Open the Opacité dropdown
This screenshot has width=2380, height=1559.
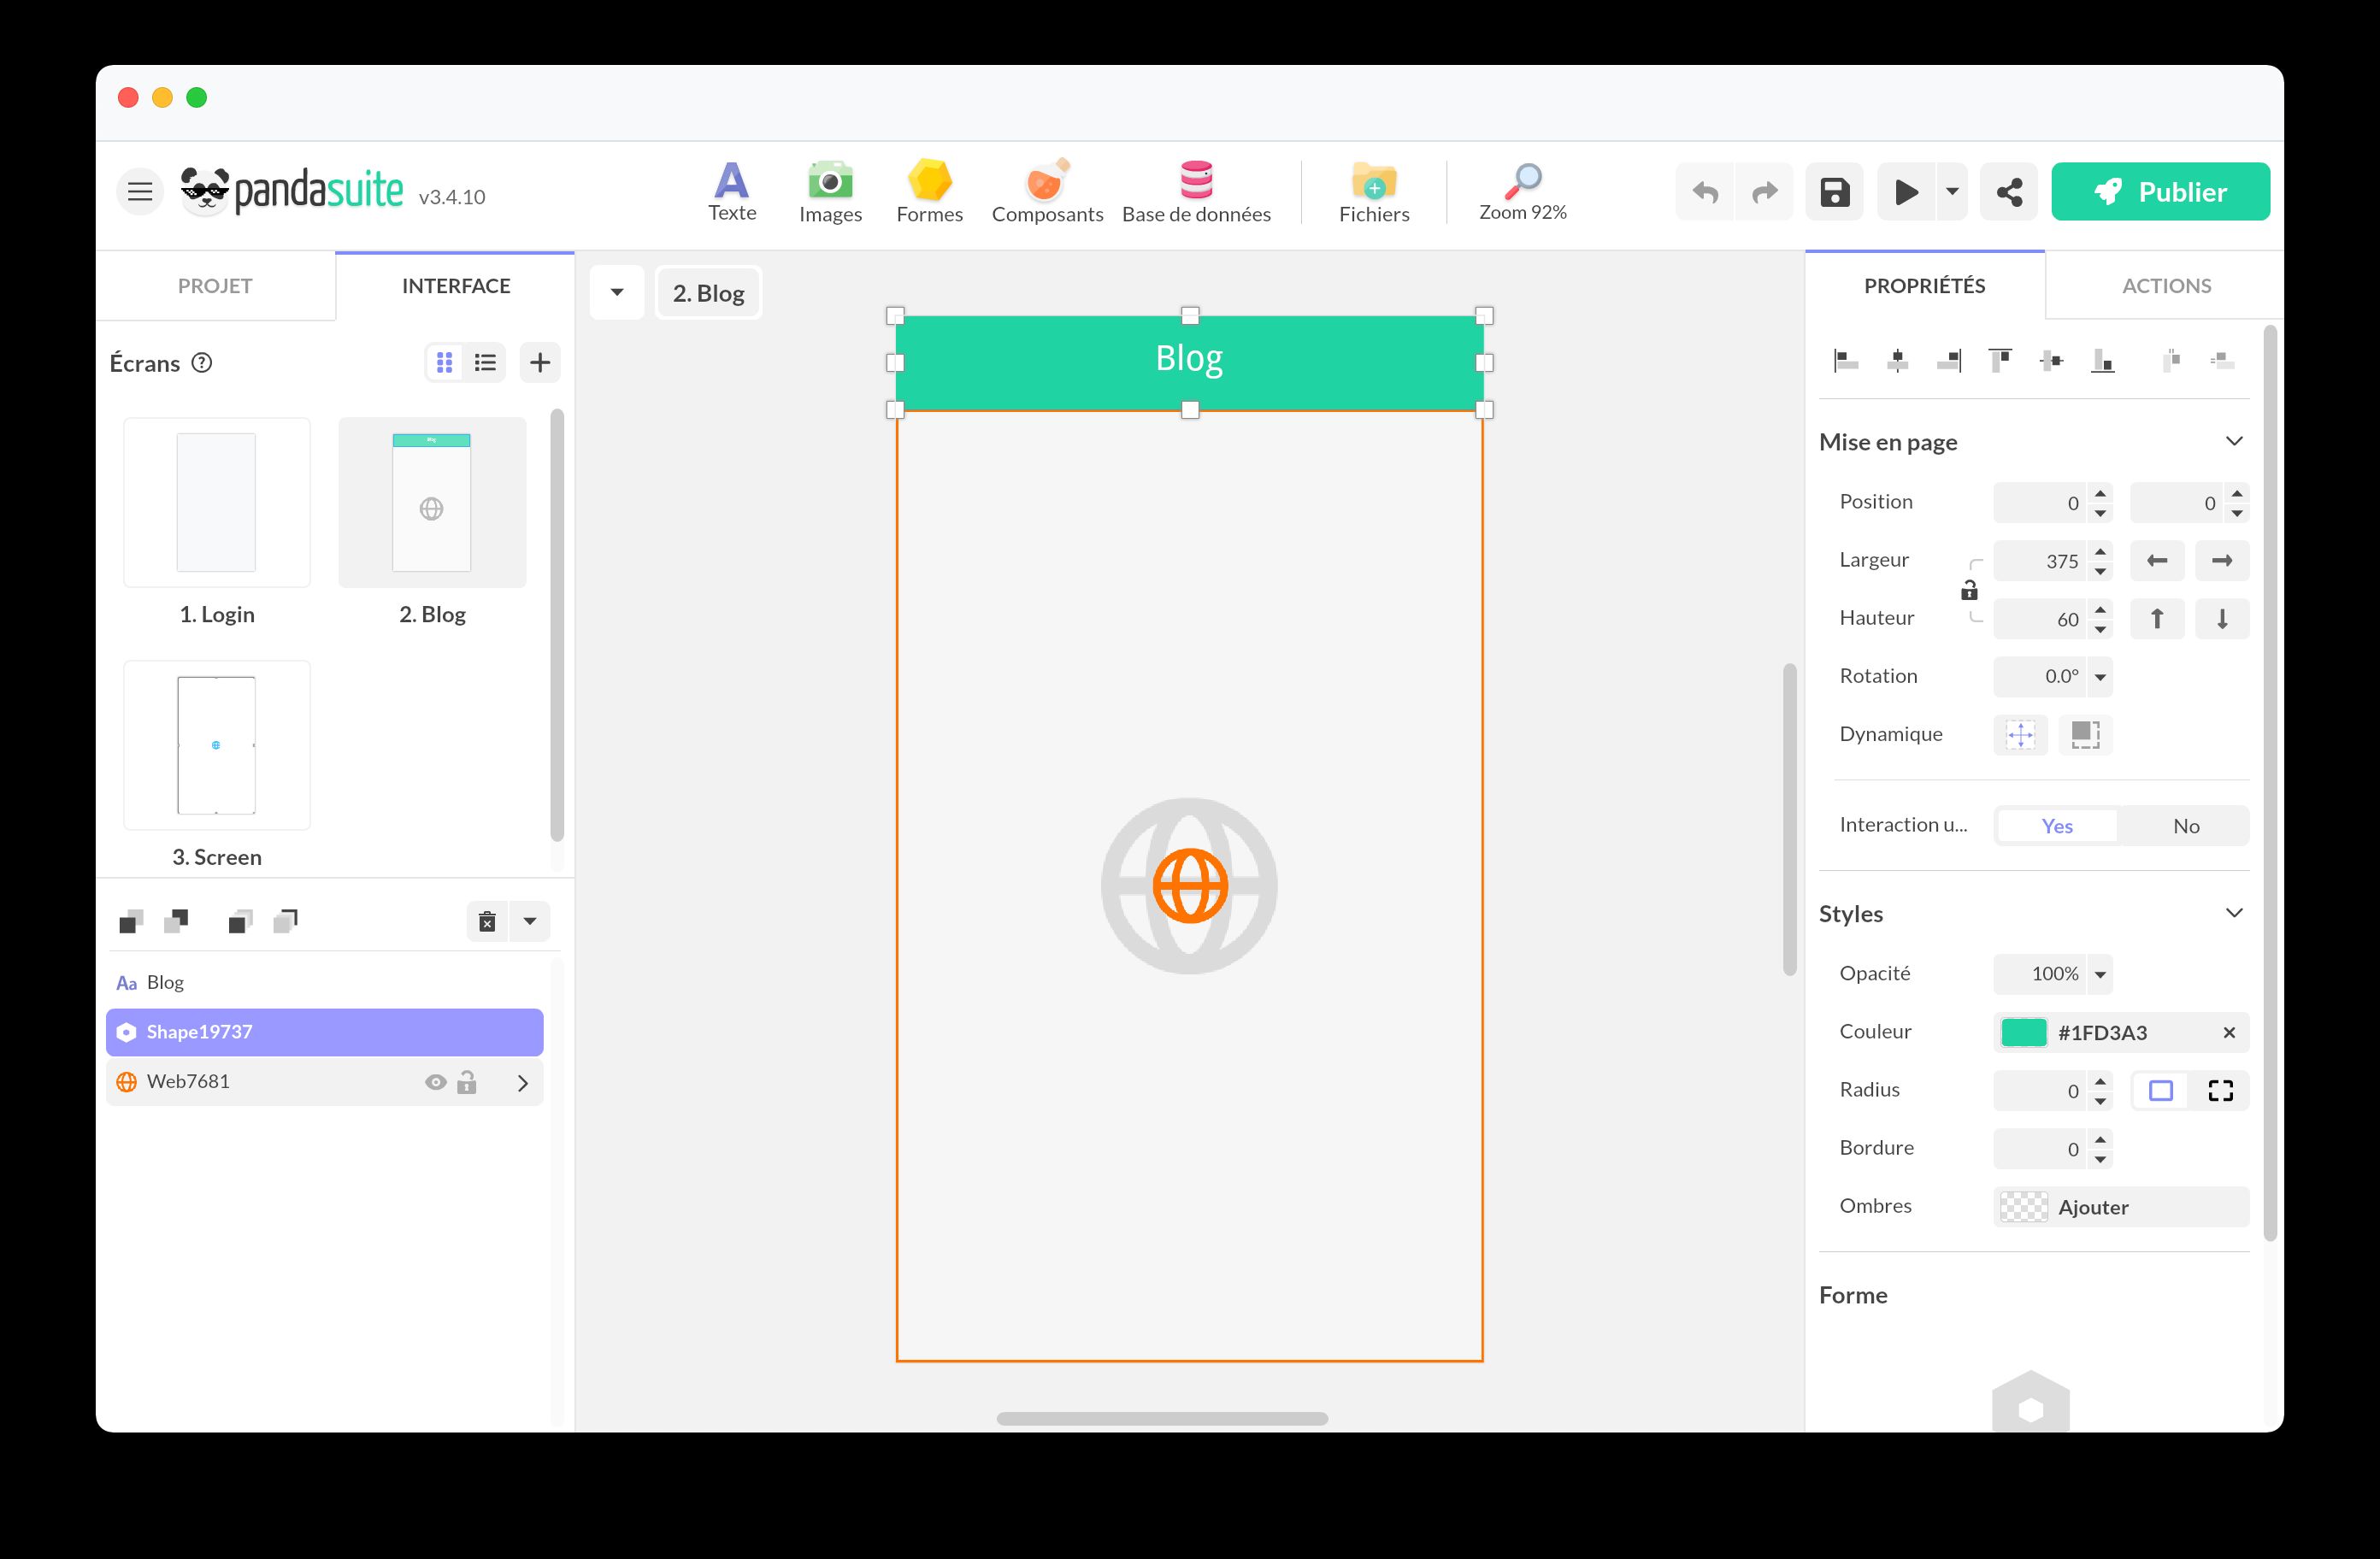pyautogui.click(x=2100, y=974)
